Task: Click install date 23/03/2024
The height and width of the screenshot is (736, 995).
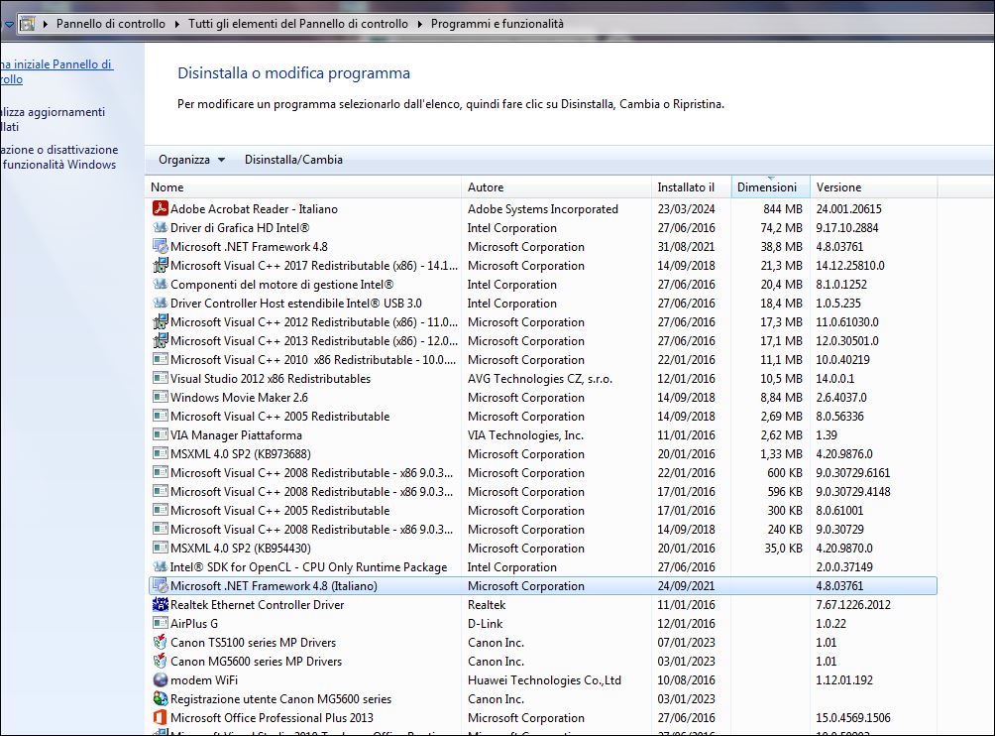Action: 686,209
